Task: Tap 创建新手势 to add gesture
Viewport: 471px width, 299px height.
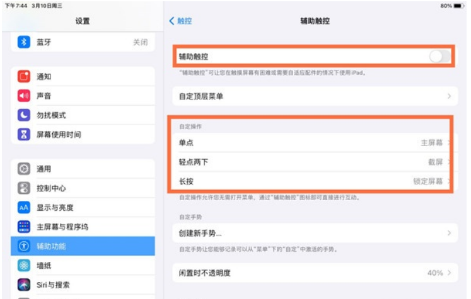Action: tap(313, 233)
